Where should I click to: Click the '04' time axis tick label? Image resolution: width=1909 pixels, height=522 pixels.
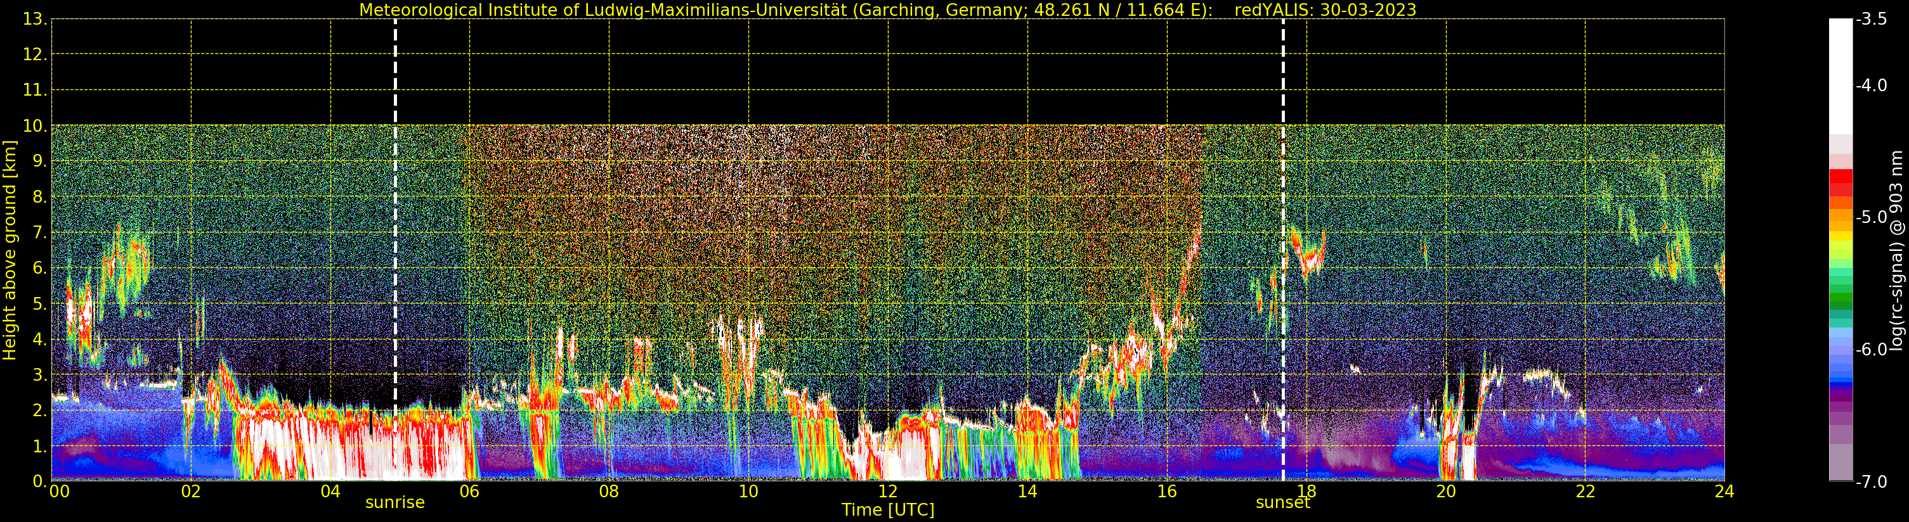coord(330,492)
